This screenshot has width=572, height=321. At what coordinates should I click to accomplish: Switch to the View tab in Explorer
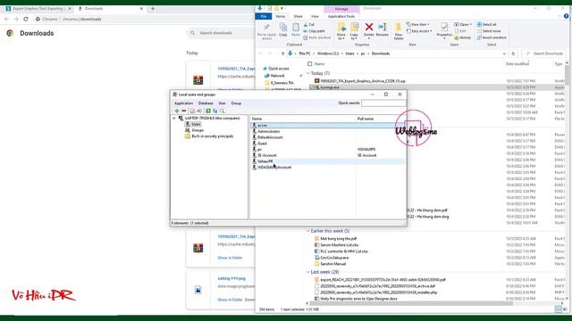pyautogui.click(x=315, y=16)
